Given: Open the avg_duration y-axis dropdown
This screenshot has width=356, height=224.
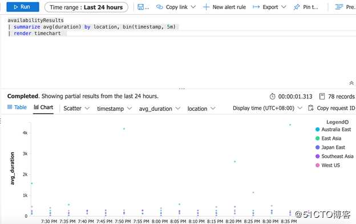Looking at the screenshot, I should (x=159, y=109).
